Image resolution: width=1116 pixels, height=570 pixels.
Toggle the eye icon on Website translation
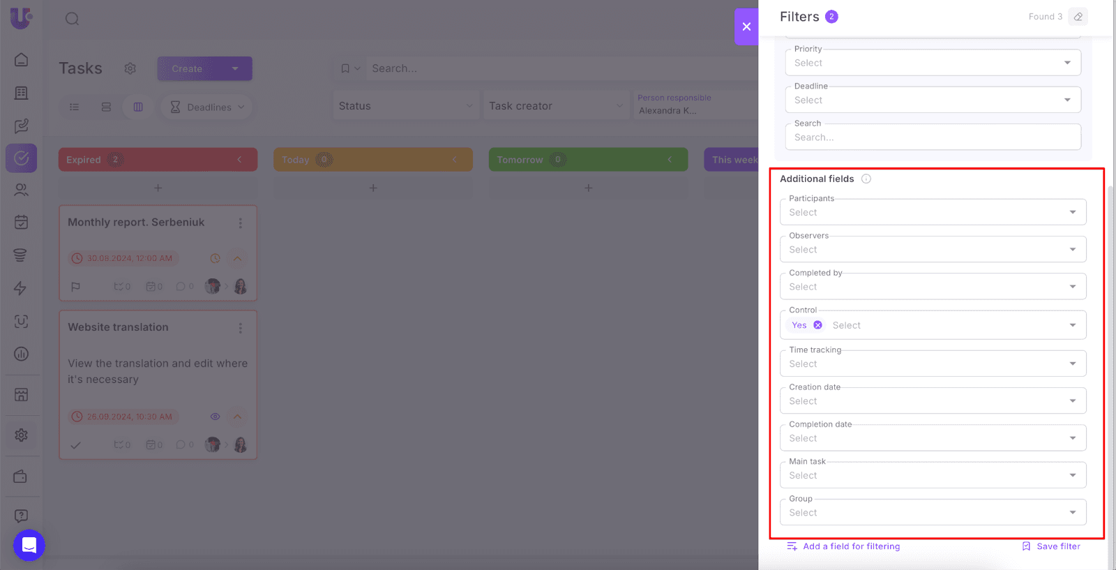tap(215, 417)
